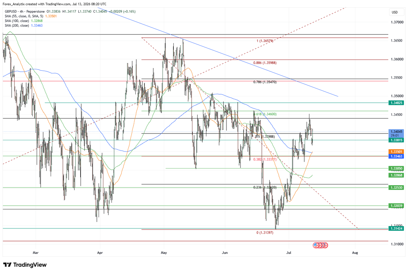Click the 1.34500 price scale value

click(397, 115)
